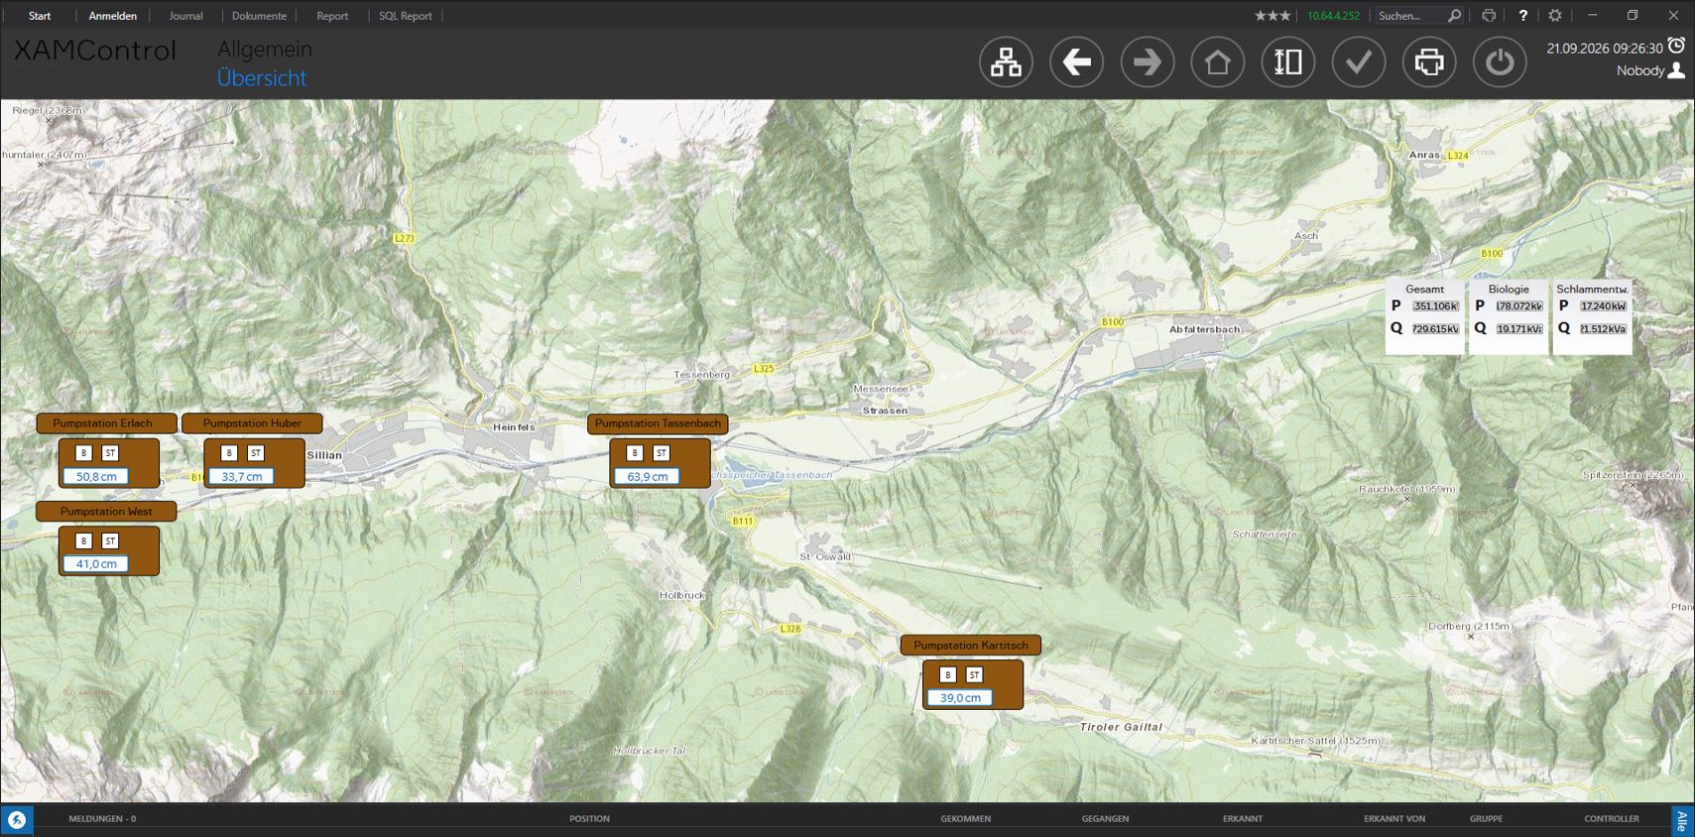Click B icon of Pumpstation Huber
The width and height of the screenshot is (1695, 837).
coord(229,453)
